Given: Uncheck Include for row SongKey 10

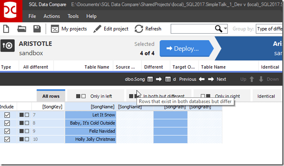Looking at the screenshot, I should tap(7, 139).
